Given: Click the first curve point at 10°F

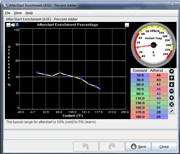Looking at the screenshot, I should coord(37,73).
